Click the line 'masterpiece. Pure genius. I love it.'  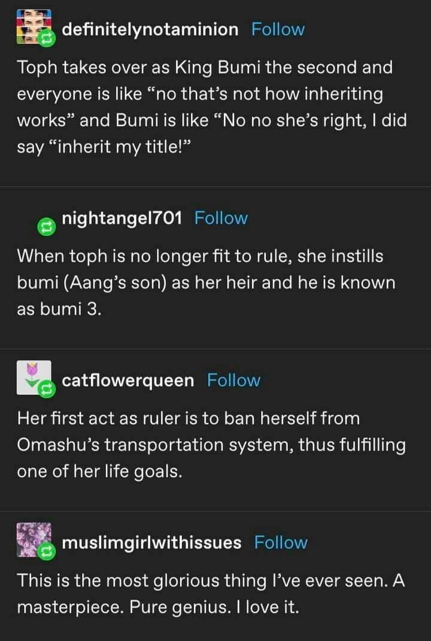click(x=157, y=607)
